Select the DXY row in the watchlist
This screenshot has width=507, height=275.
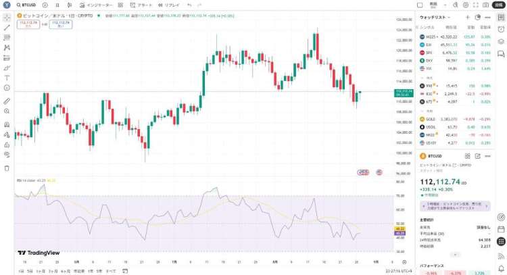[x=455, y=61]
